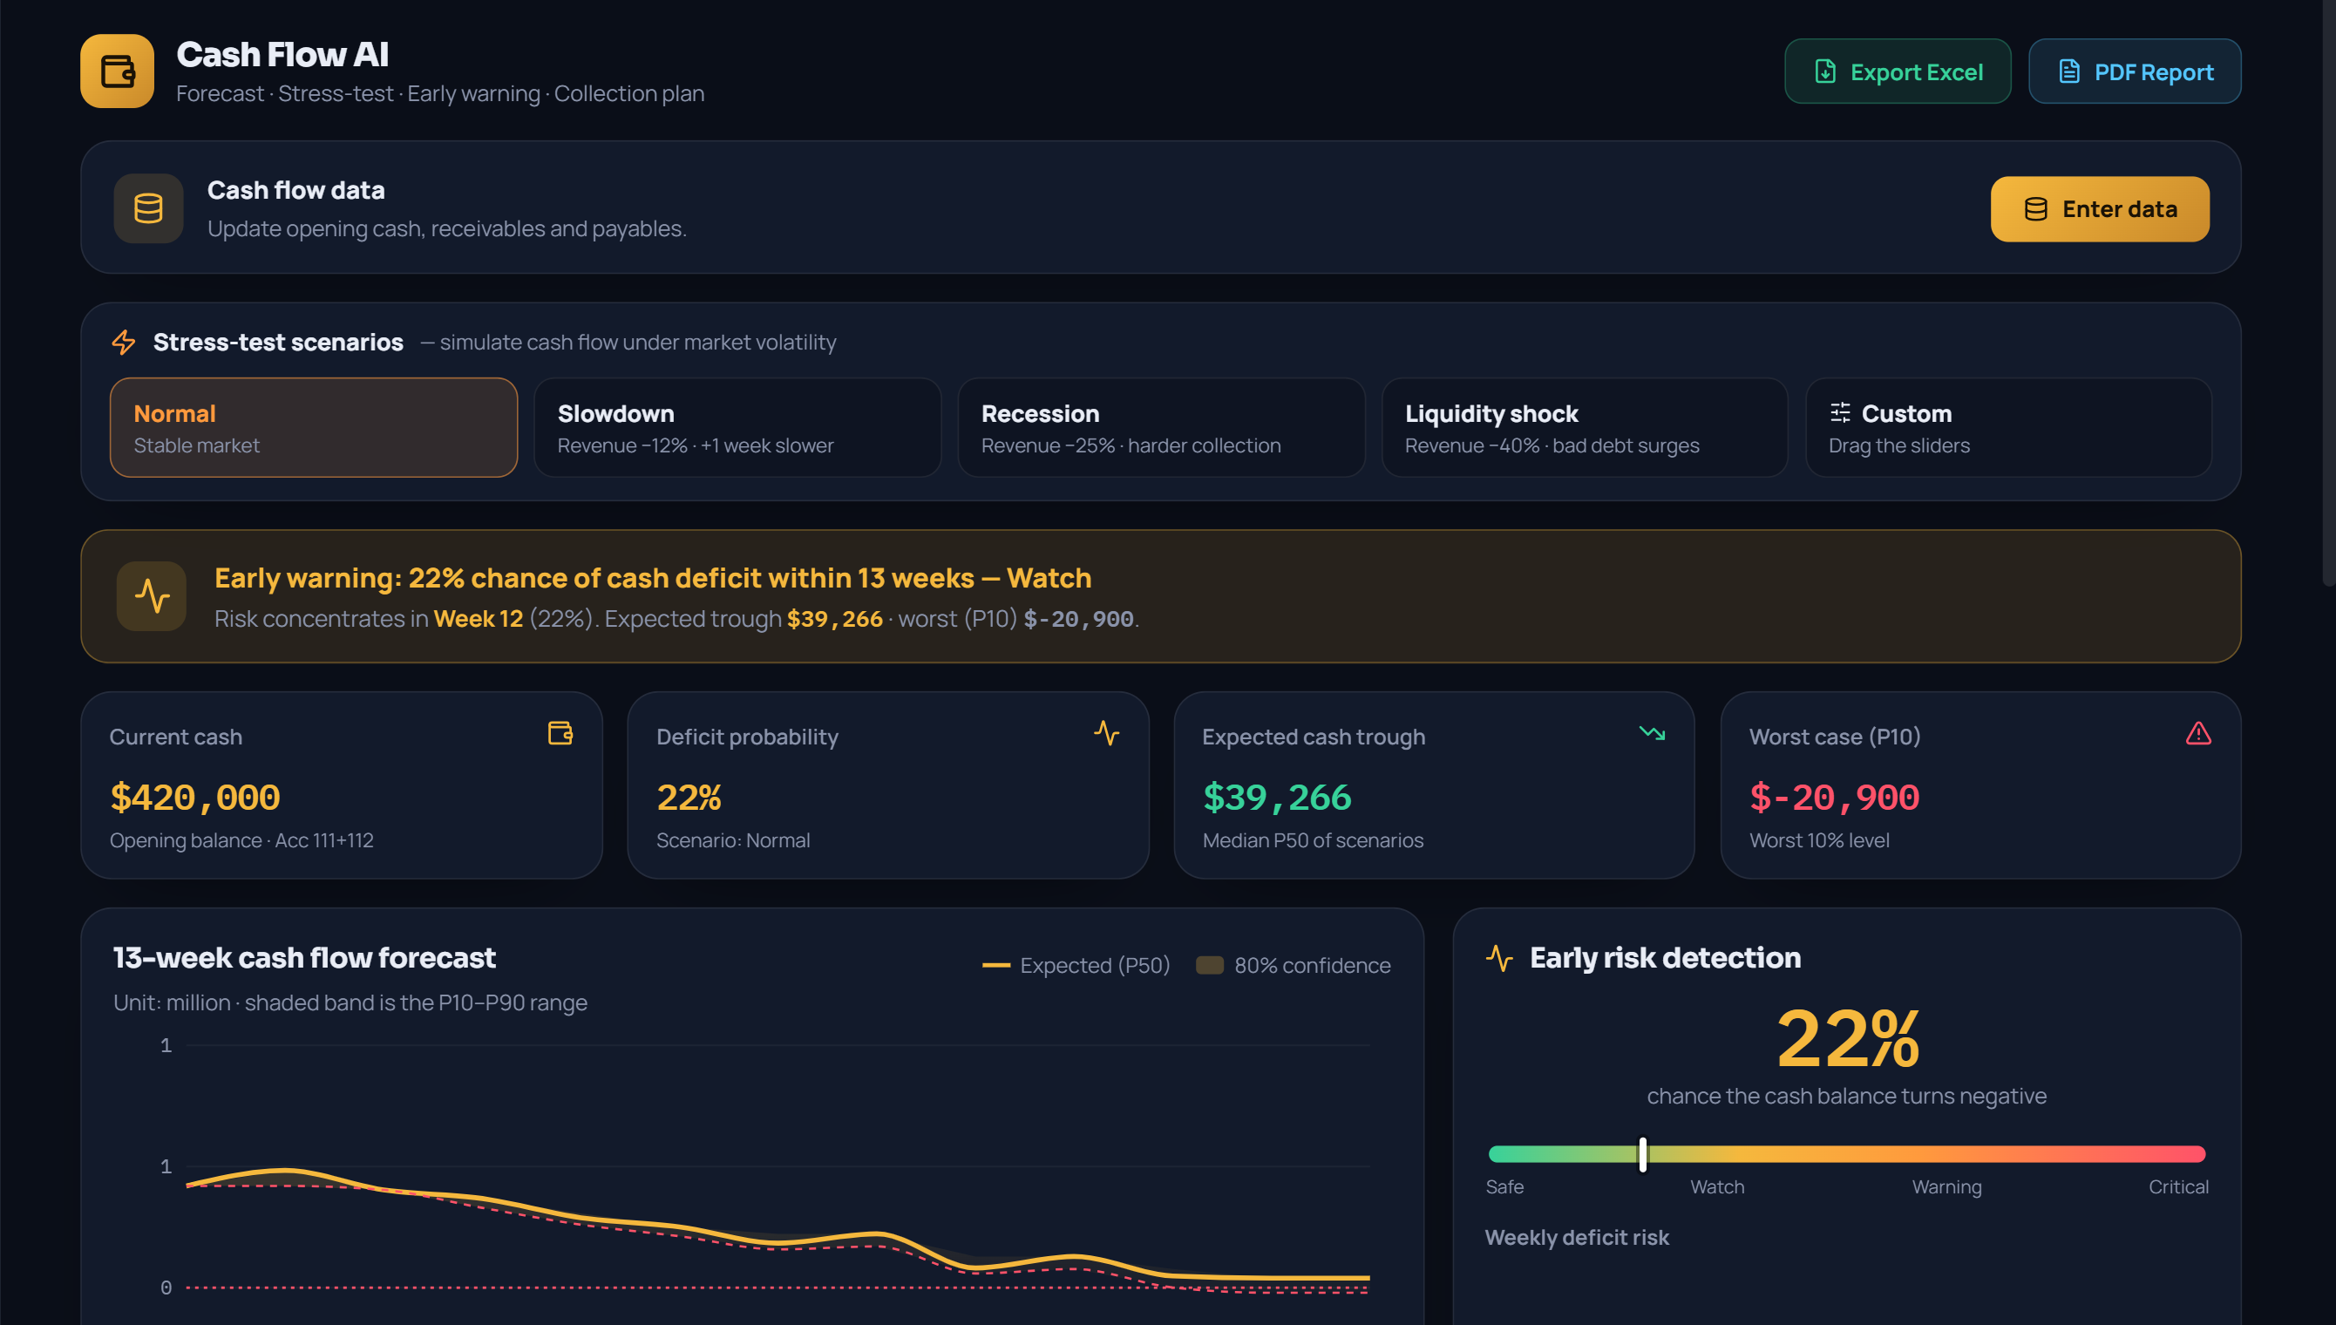Click 'Worst 10% level' text
The width and height of the screenshot is (2336, 1325).
coord(1819,840)
